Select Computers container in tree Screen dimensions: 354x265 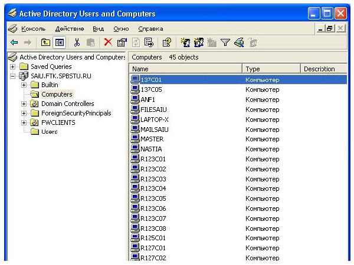(57, 94)
